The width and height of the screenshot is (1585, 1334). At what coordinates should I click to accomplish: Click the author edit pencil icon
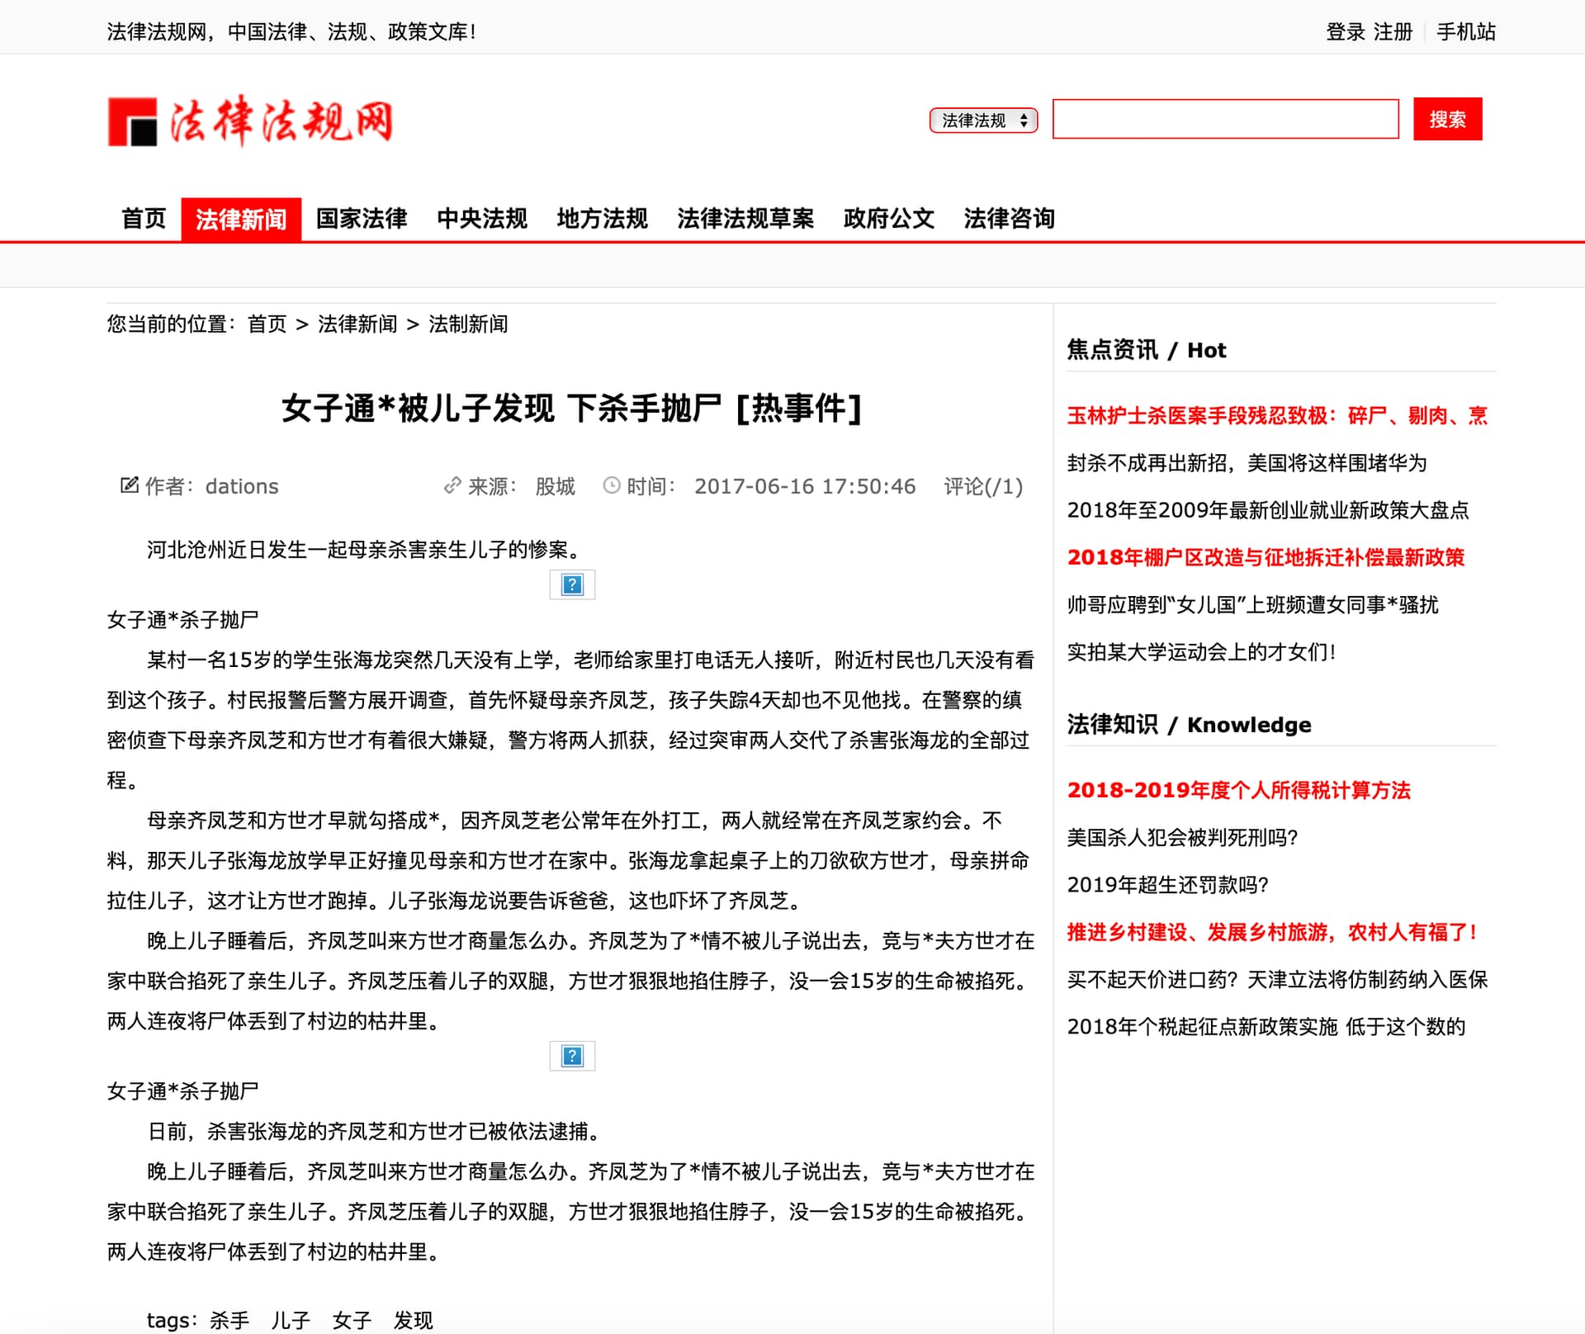coord(130,485)
